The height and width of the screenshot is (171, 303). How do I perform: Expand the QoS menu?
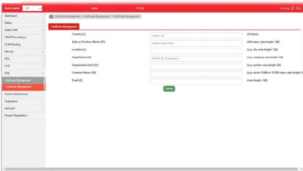(24, 66)
